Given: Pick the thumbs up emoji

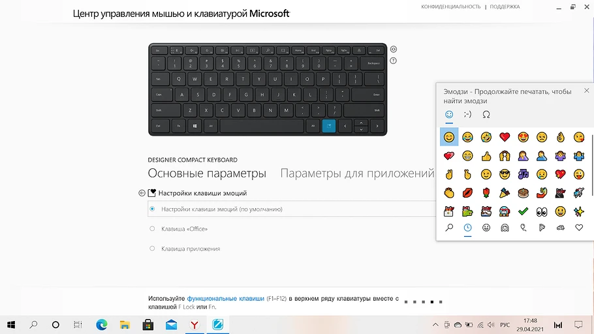Looking at the screenshot, I should (x=486, y=156).
